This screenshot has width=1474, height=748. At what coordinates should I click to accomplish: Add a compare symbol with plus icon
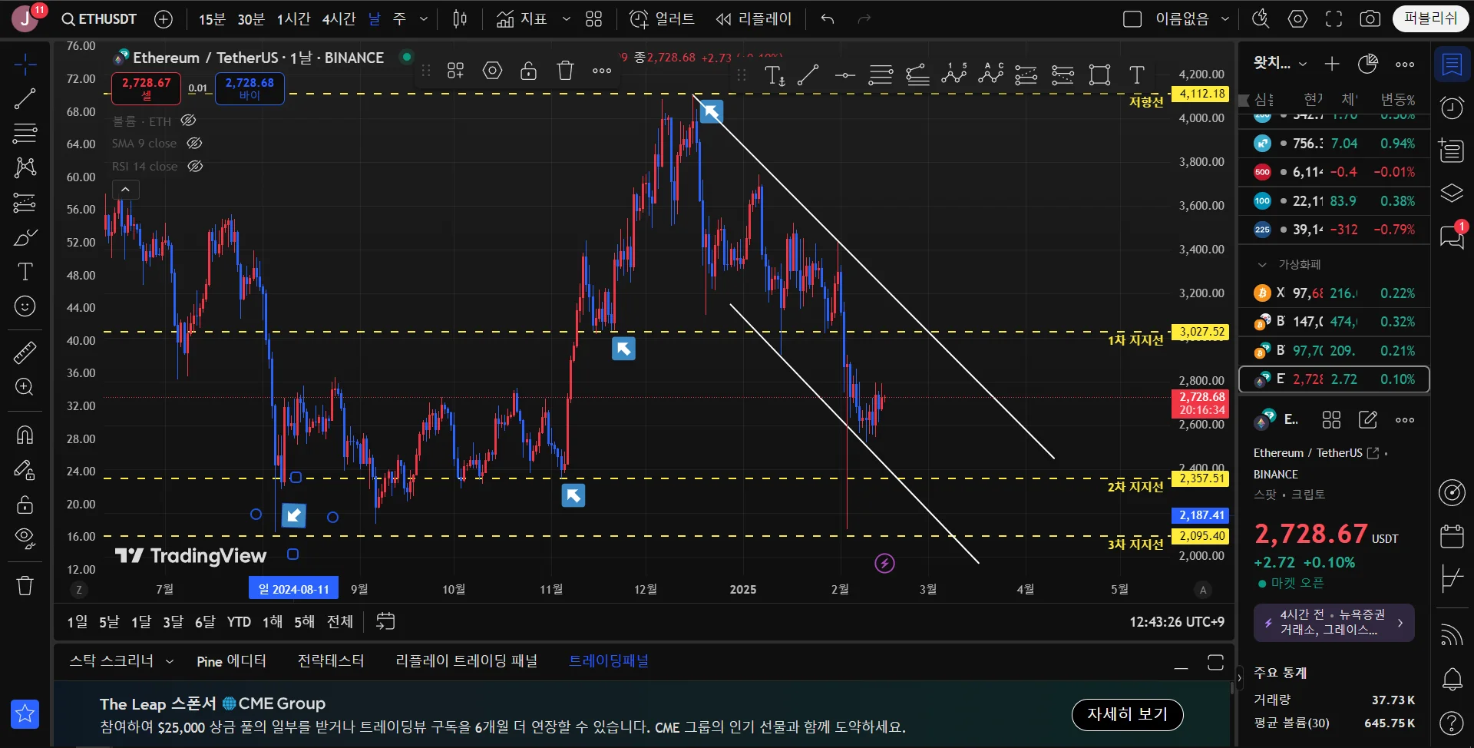pyautogui.click(x=164, y=19)
